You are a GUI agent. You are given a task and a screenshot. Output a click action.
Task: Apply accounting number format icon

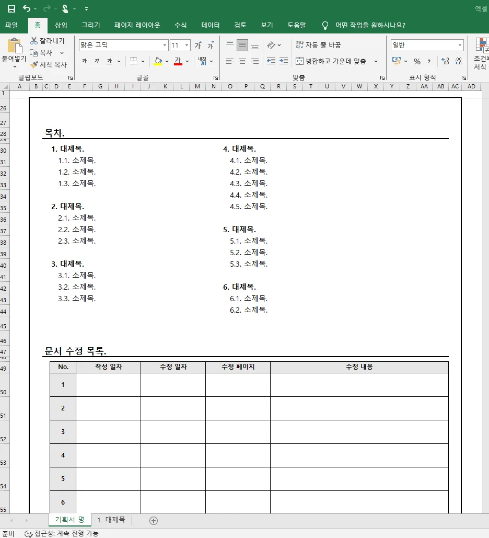click(x=397, y=61)
